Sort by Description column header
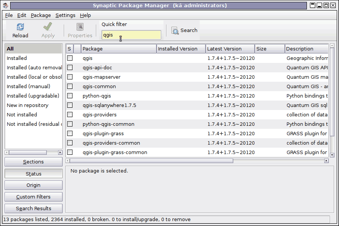339x226 pixels. coord(307,49)
